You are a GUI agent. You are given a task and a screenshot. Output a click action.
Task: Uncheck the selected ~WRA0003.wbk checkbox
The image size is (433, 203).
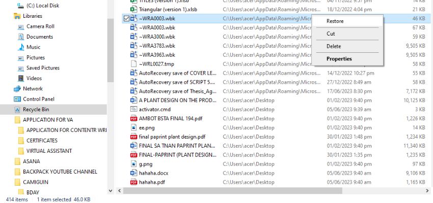pos(126,19)
